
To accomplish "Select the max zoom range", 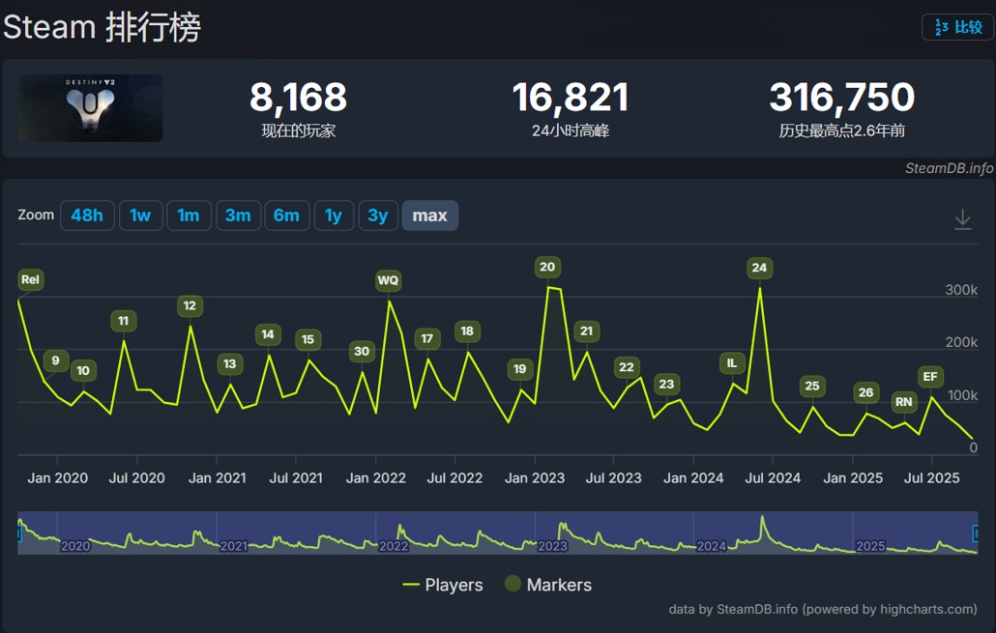I will tap(429, 216).
